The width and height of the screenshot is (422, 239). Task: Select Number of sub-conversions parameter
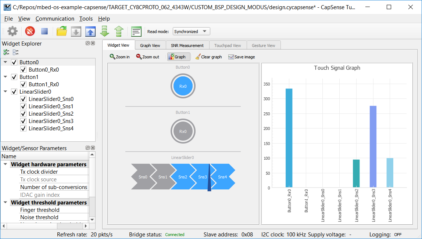tap(54, 187)
